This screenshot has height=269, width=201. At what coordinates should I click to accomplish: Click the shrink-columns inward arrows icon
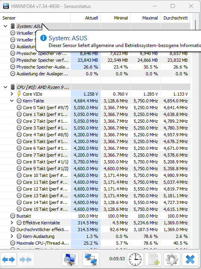click(x=26, y=259)
